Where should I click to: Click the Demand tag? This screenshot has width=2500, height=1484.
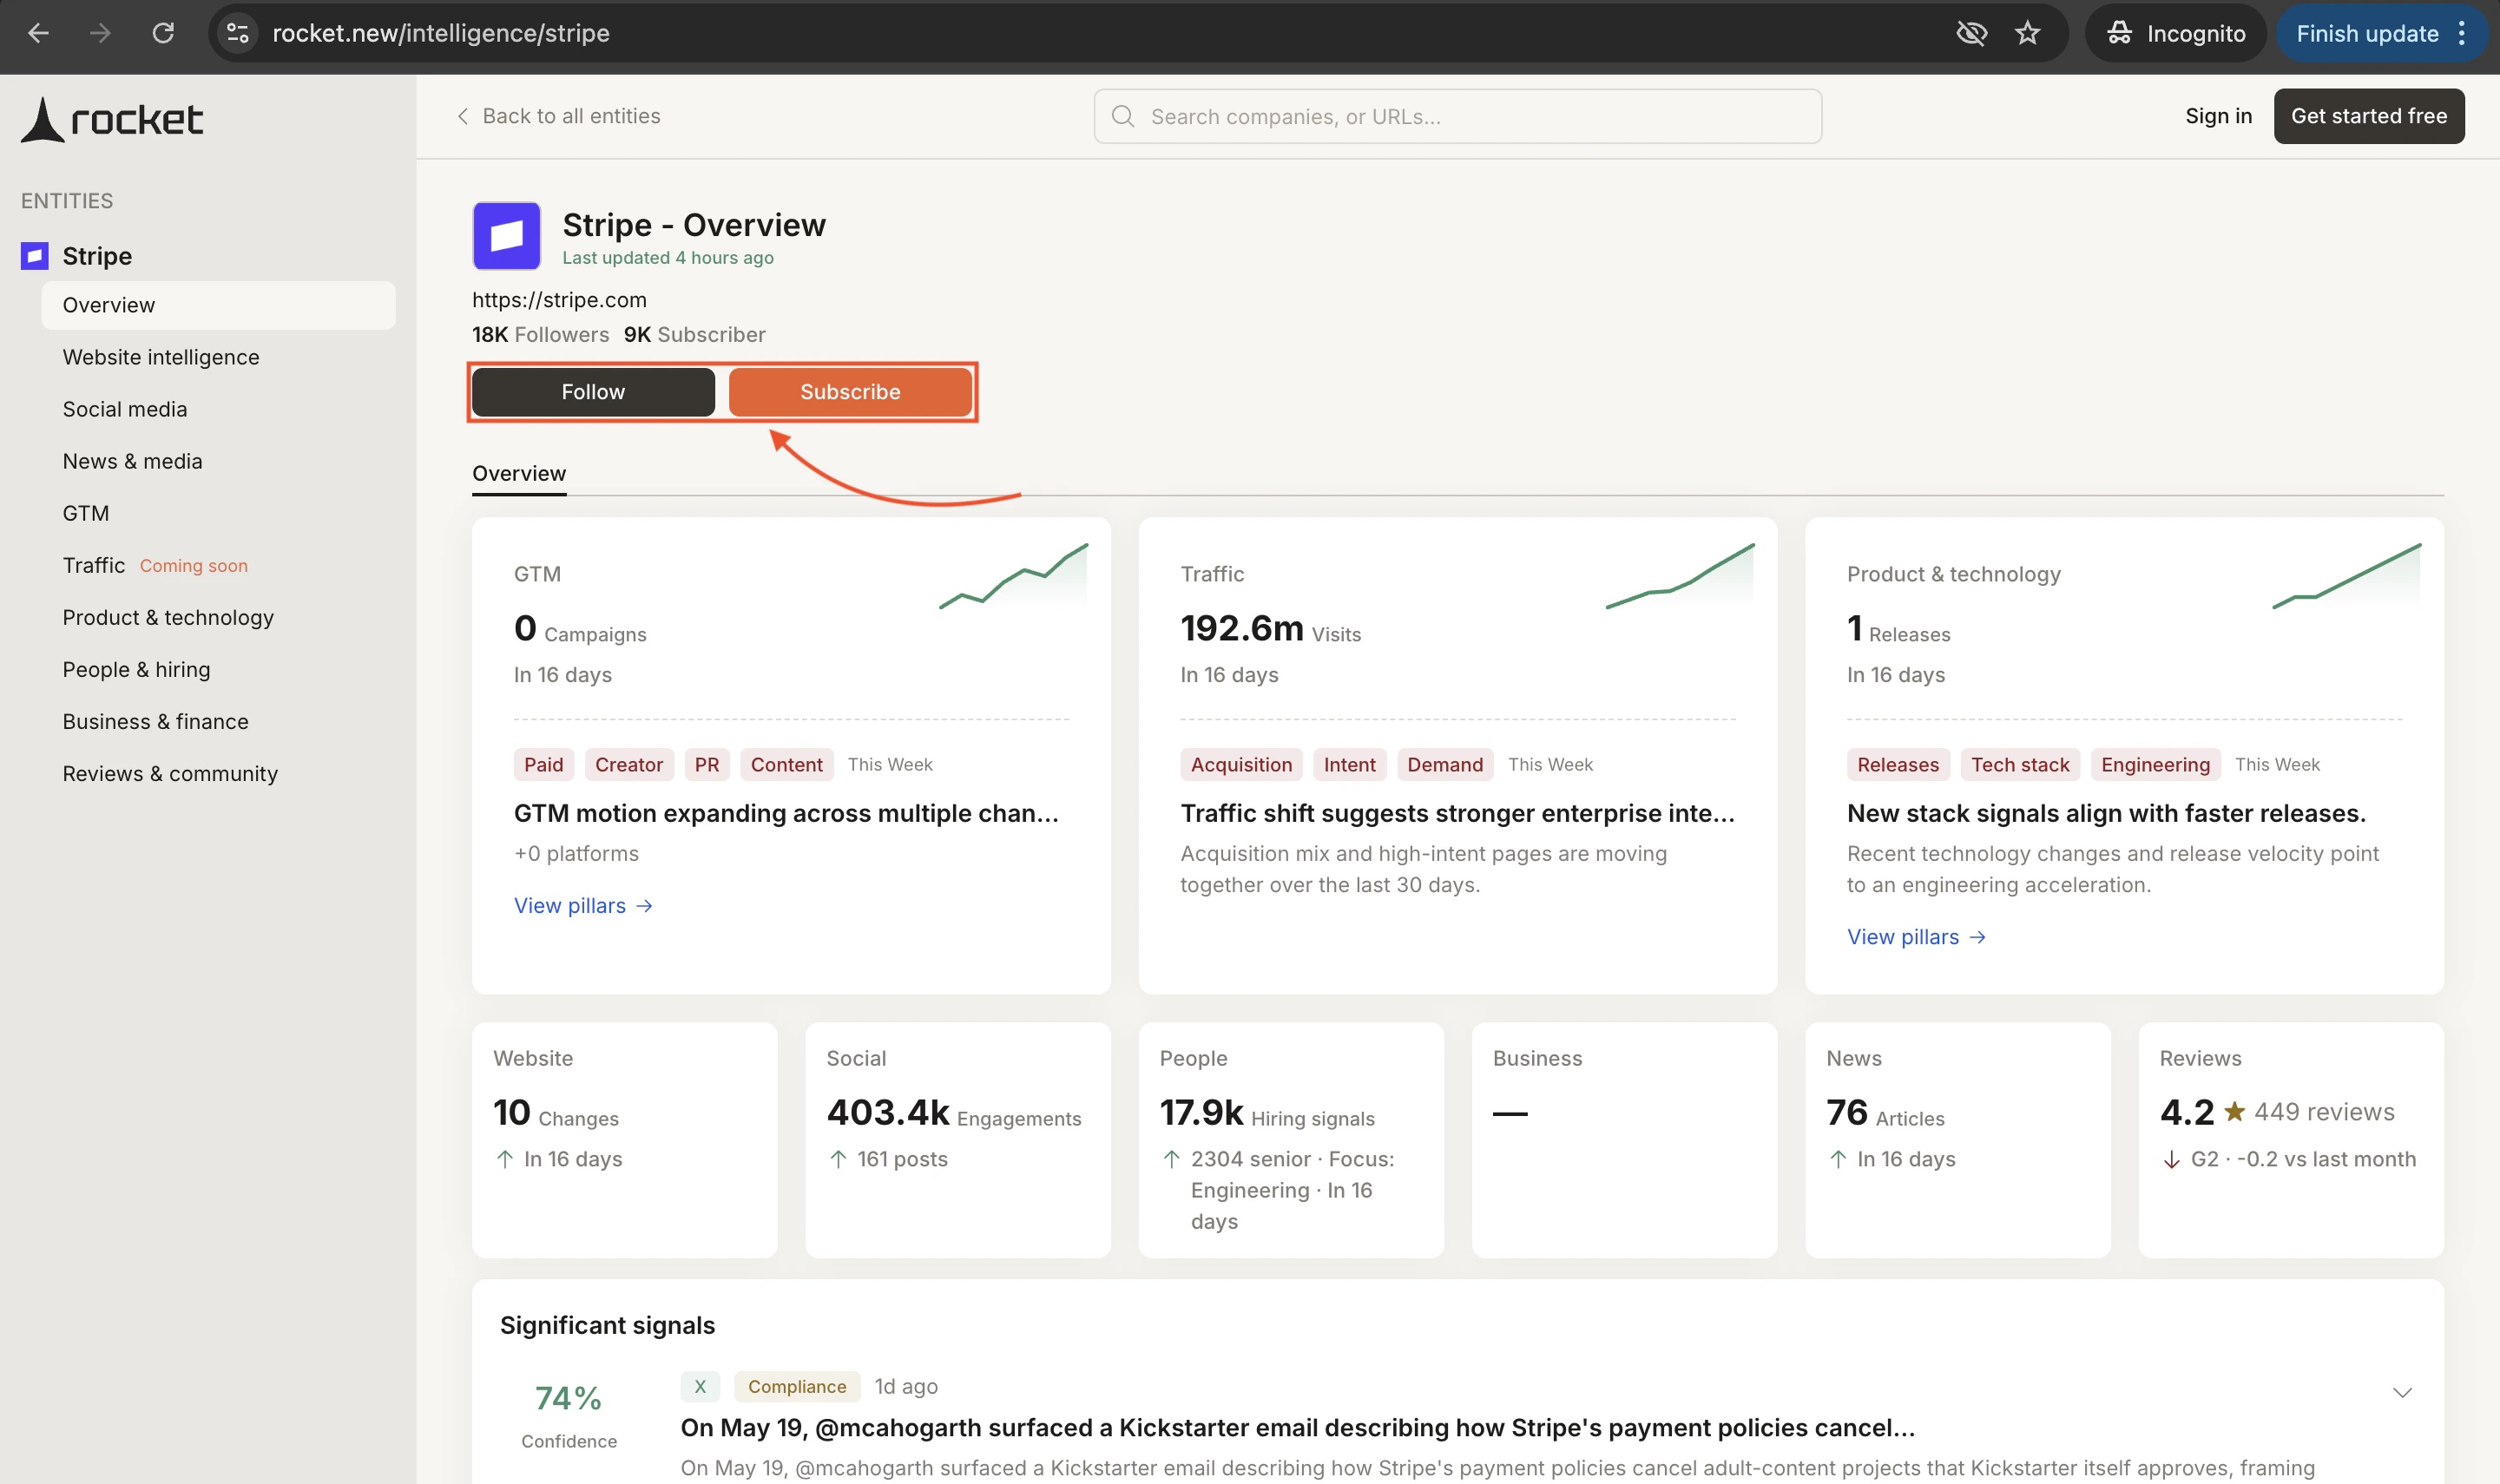(1445, 764)
